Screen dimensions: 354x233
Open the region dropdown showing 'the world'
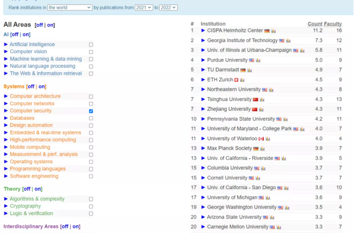point(70,7)
